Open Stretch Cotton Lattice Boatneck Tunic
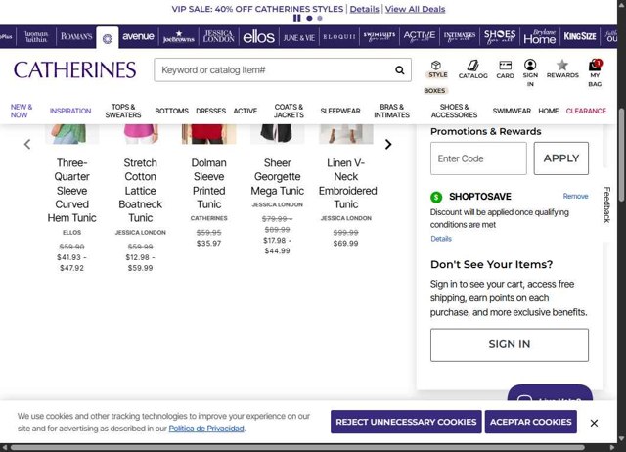The image size is (626, 452). [141, 191]
